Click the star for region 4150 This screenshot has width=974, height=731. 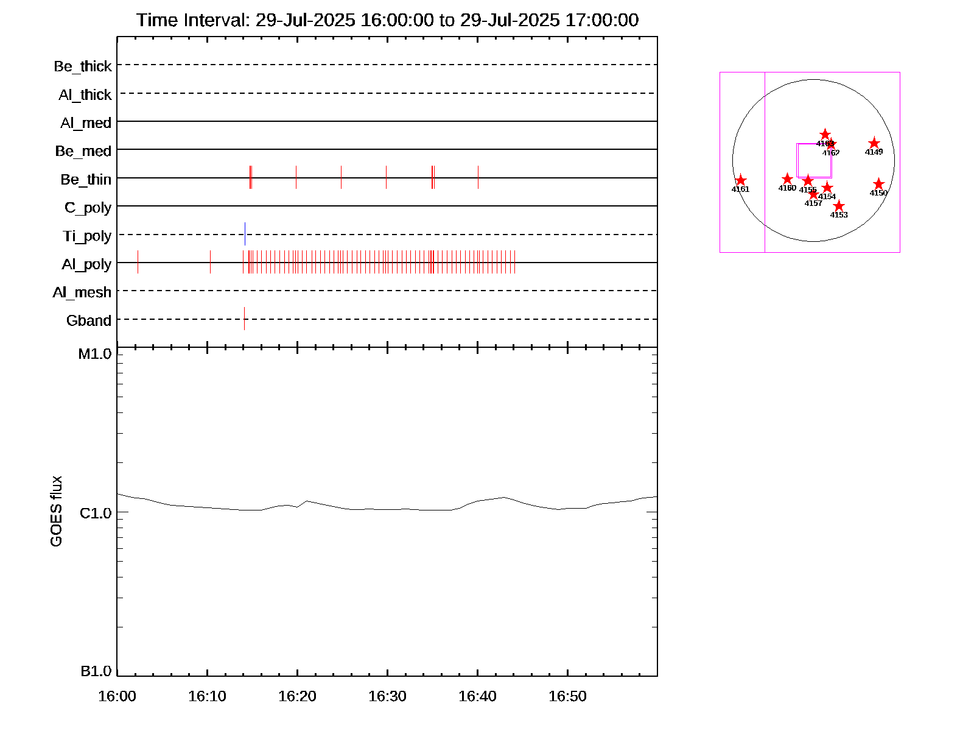878,184
